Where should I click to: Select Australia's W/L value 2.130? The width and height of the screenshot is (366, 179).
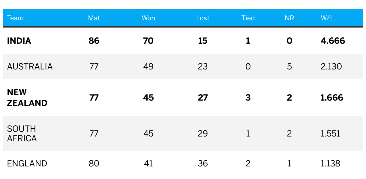[x=331, y=66]
